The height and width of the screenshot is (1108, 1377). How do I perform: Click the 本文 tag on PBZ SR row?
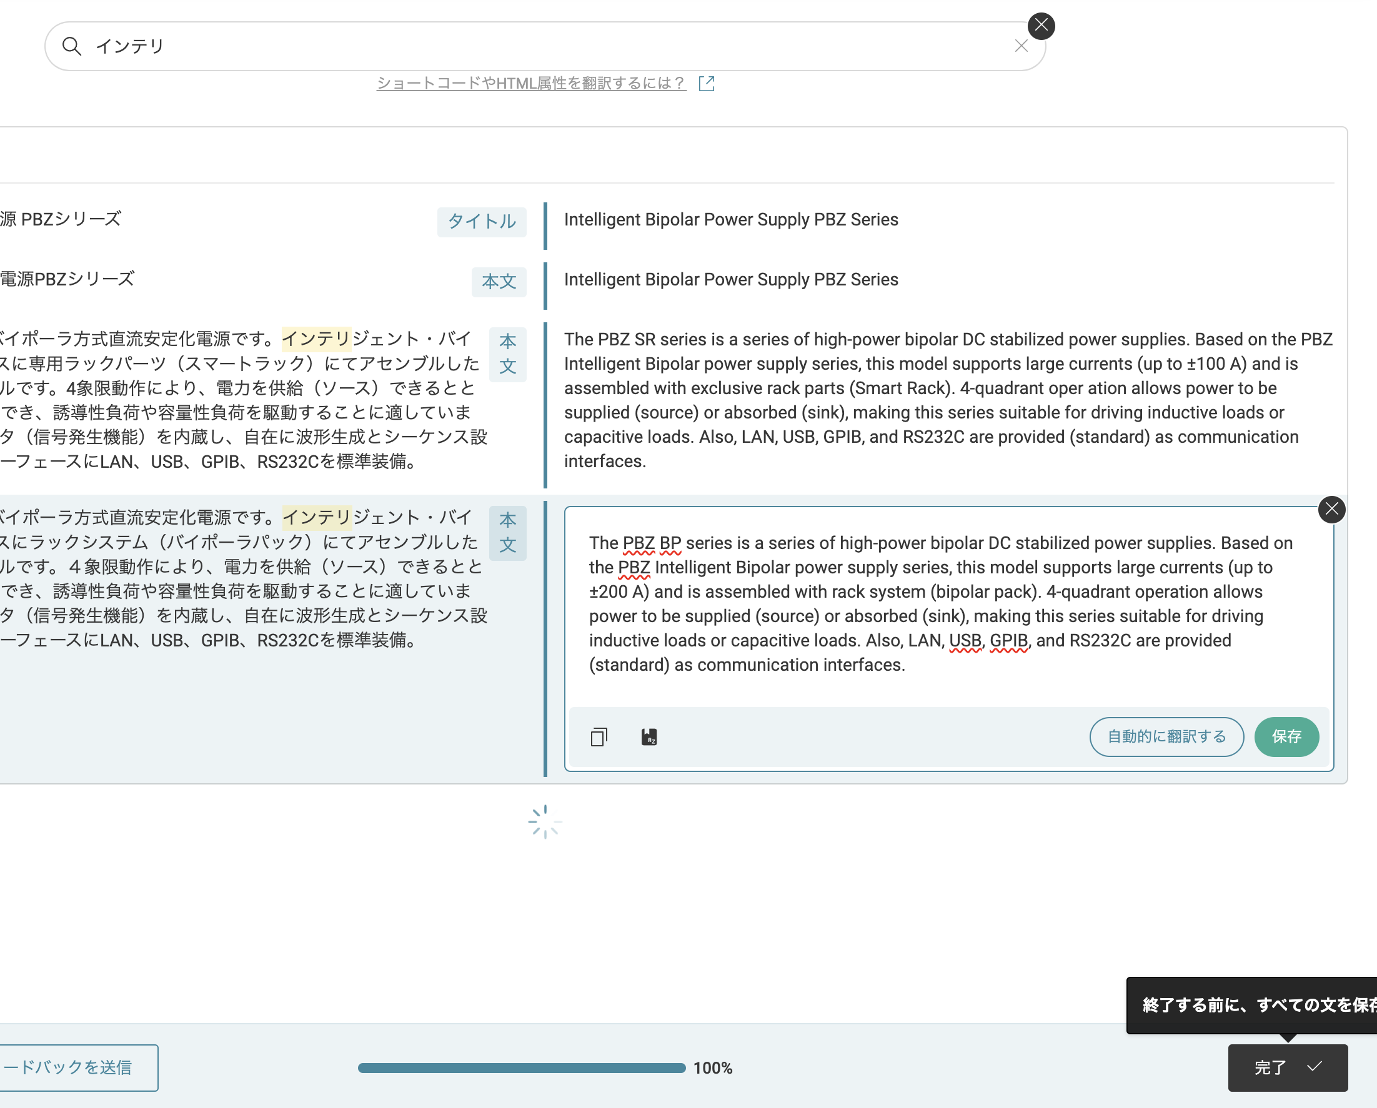click(x=508, y=354)
